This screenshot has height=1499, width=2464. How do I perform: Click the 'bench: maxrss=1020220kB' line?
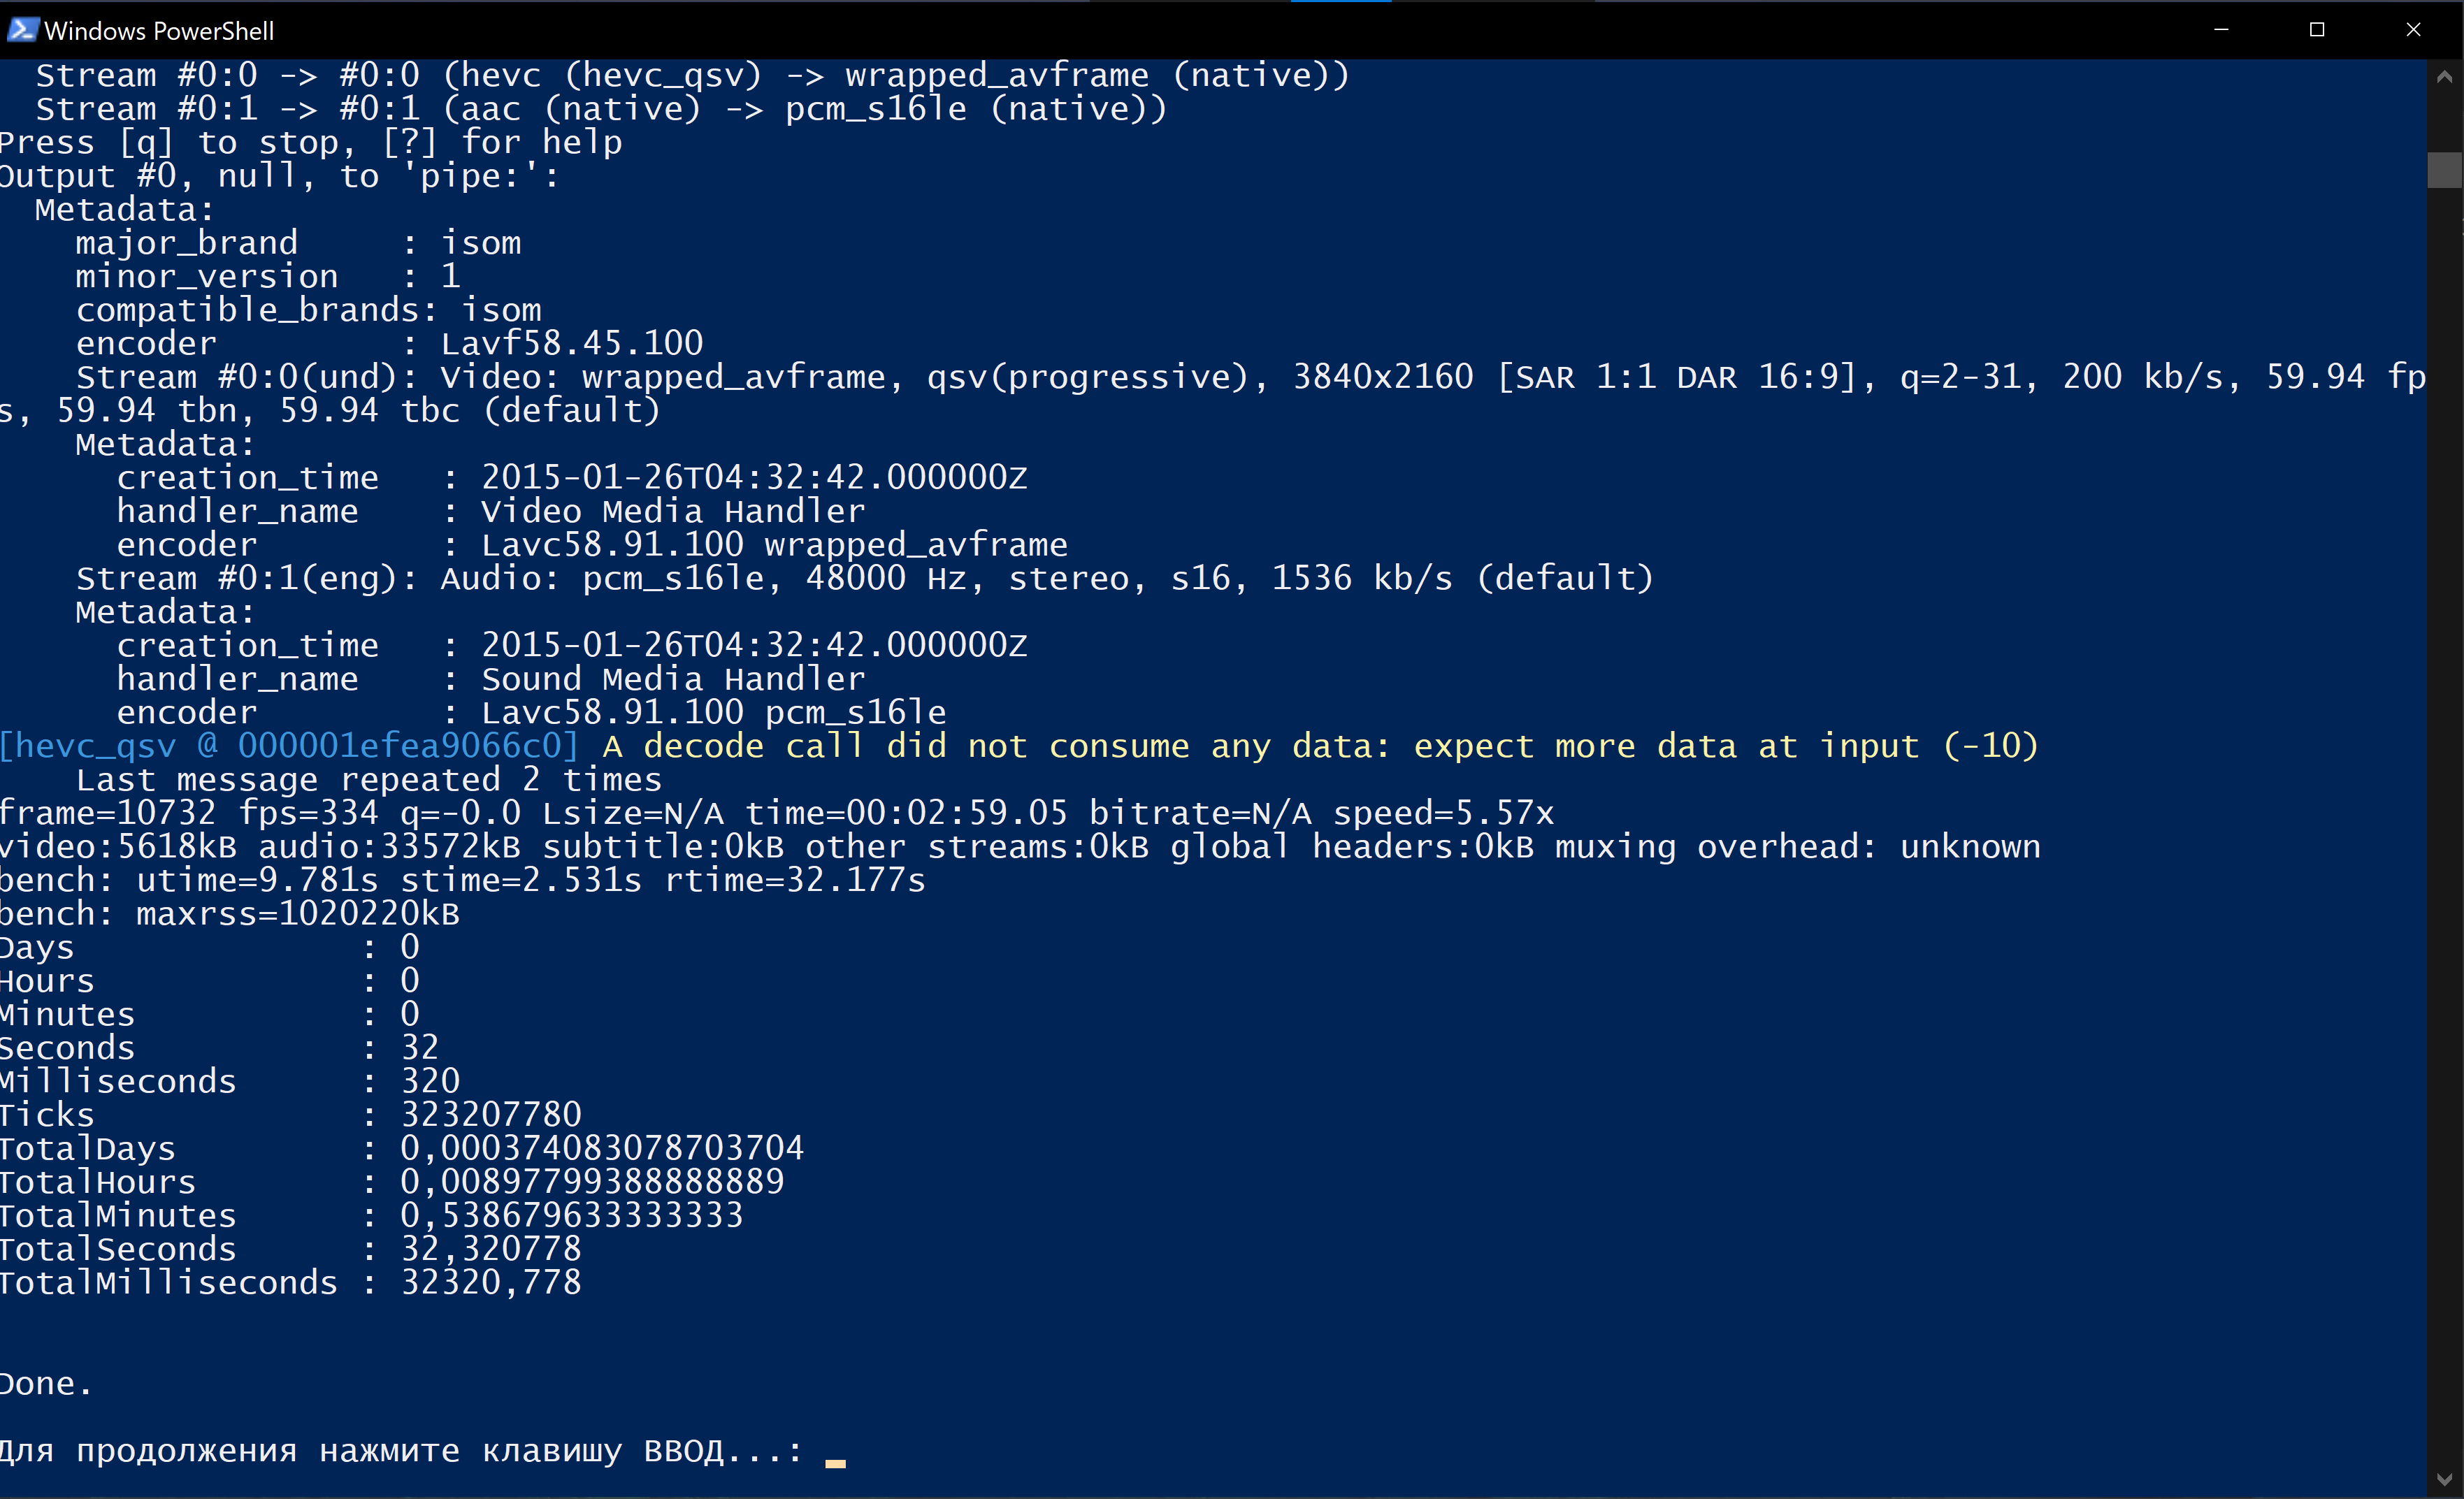pyautogui.click(x=230, y=914)
